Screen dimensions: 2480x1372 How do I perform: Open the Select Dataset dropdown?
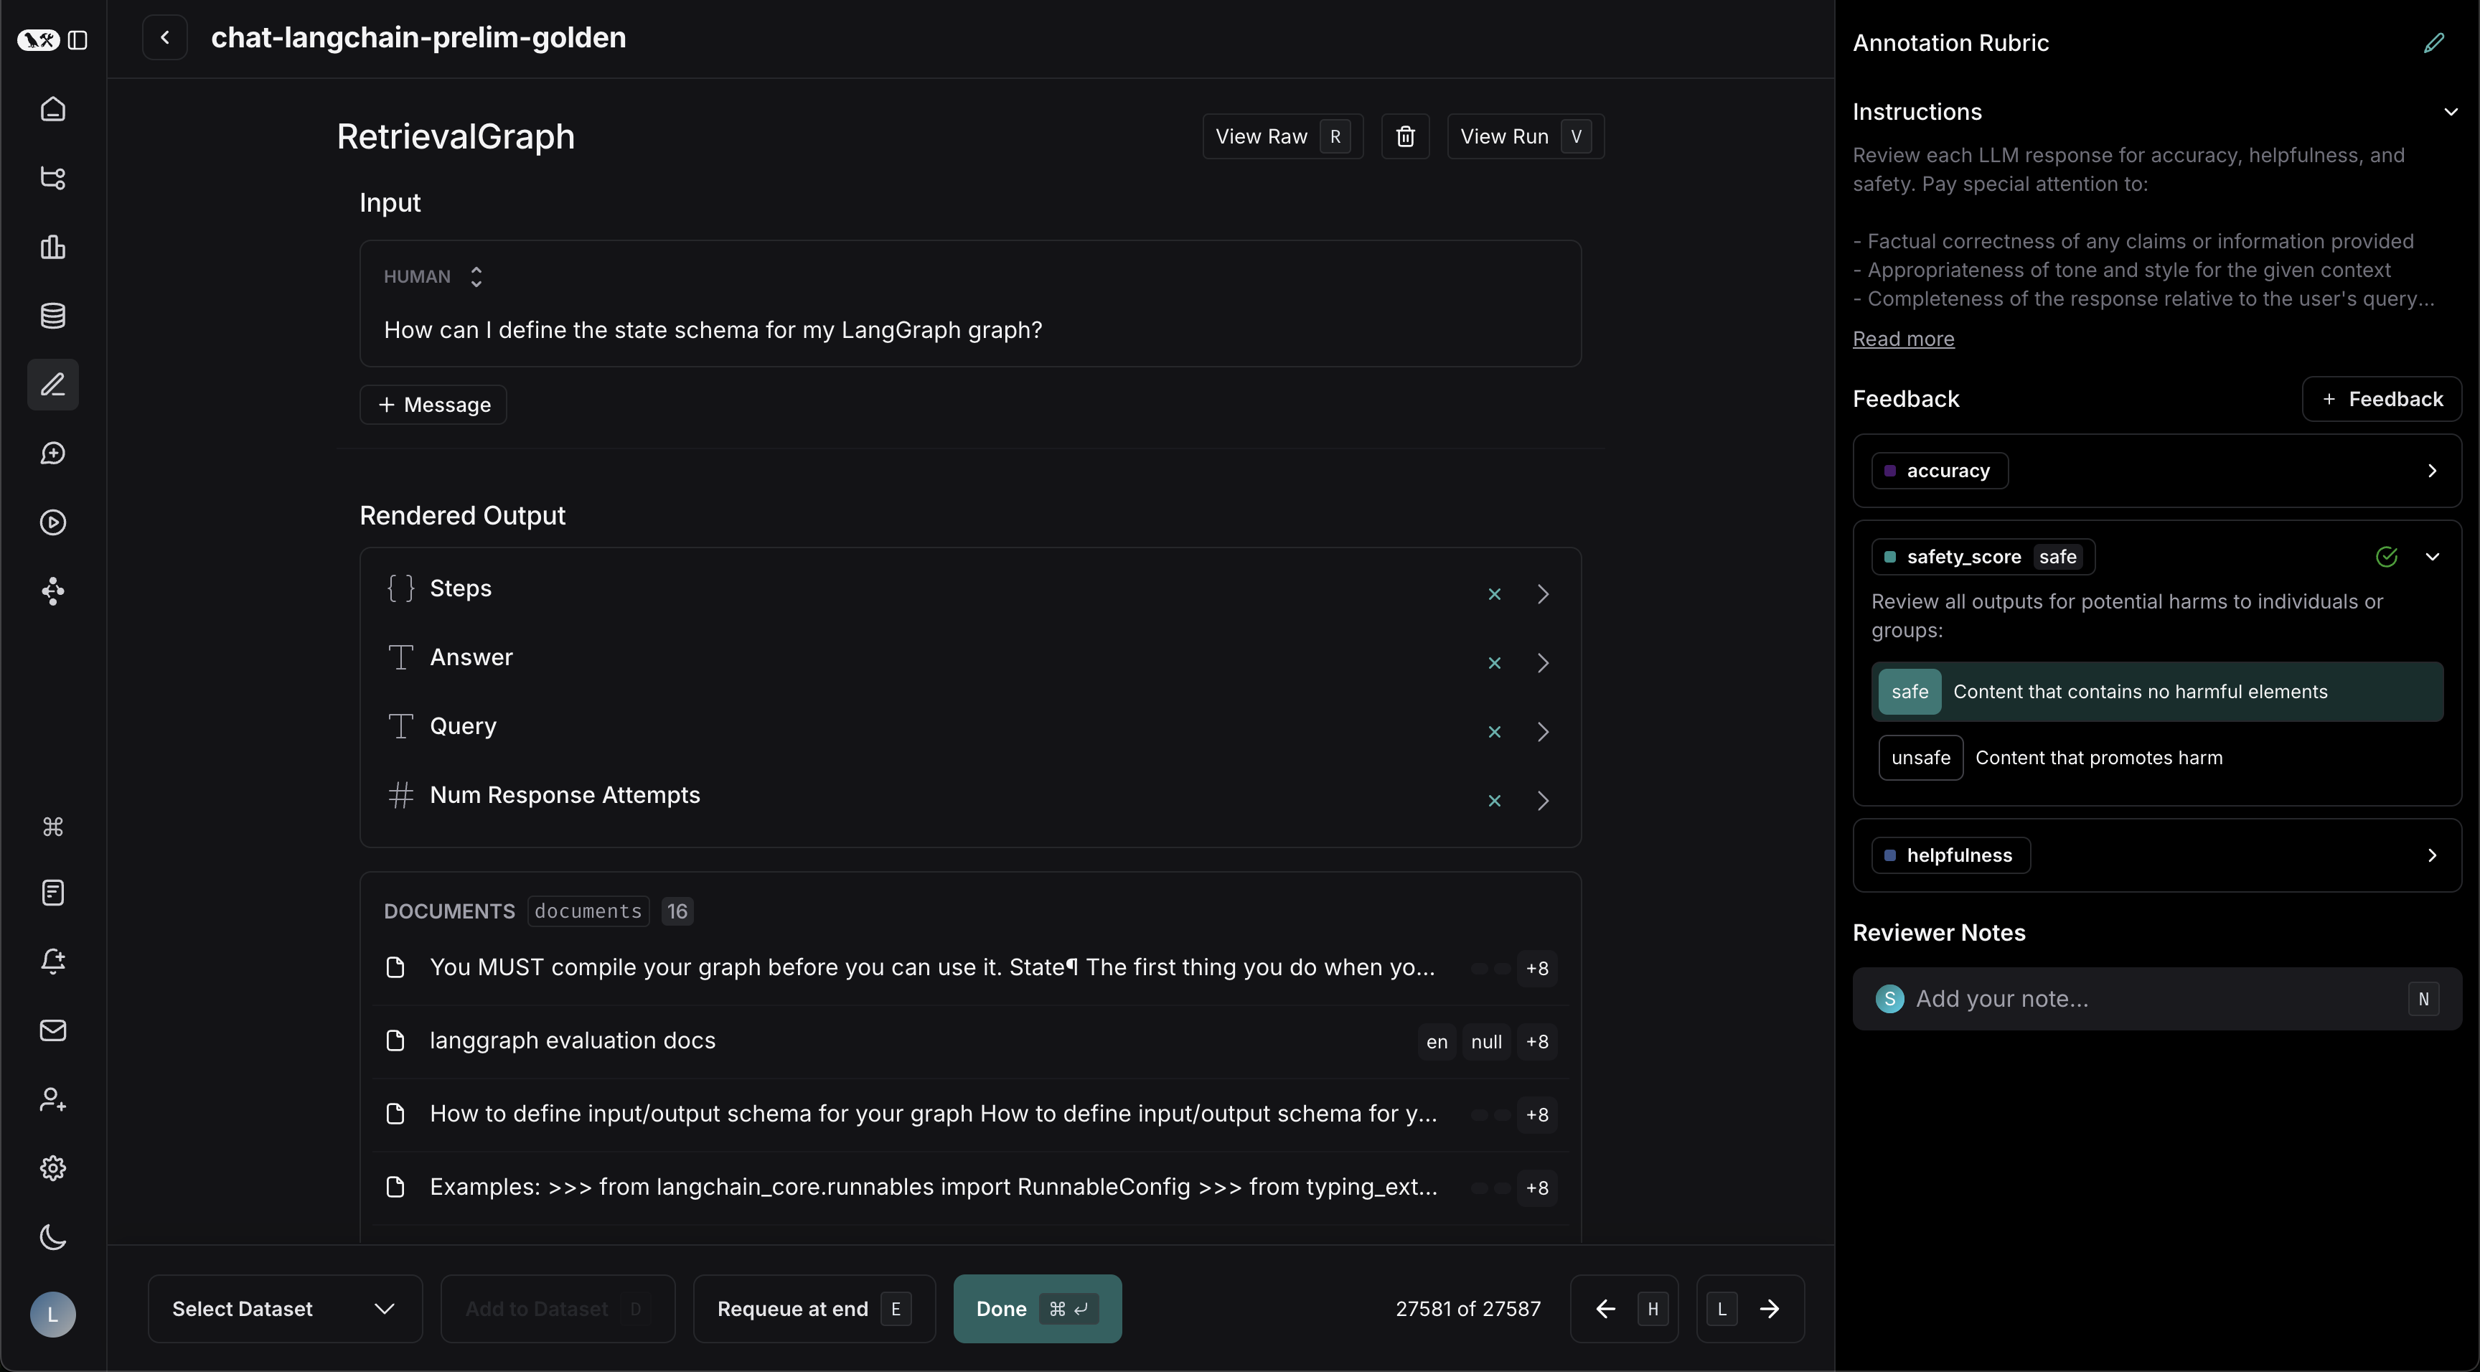[284, 1308]
